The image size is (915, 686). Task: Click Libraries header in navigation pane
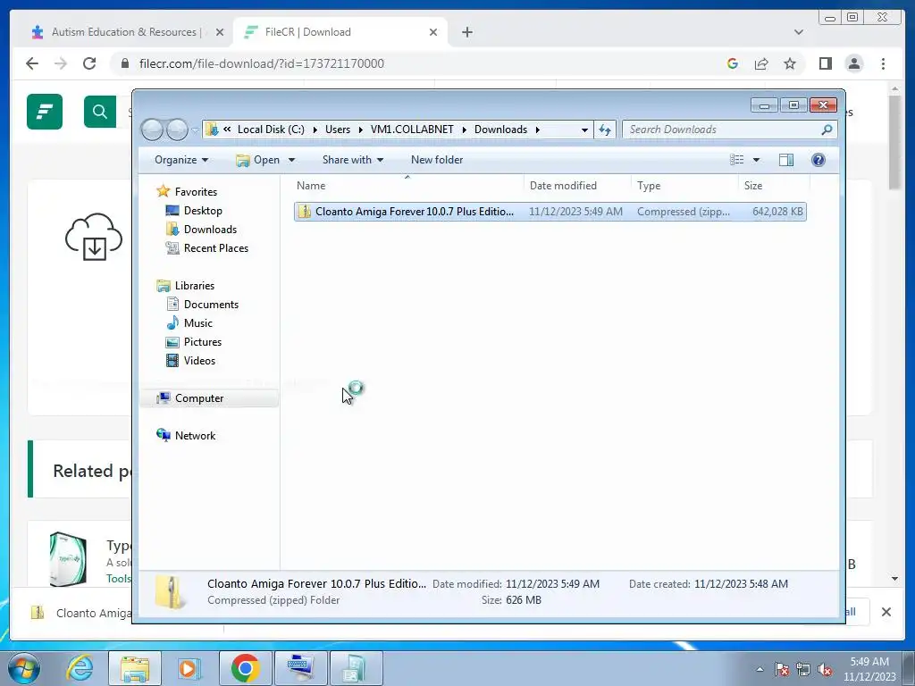click(194, 285)
